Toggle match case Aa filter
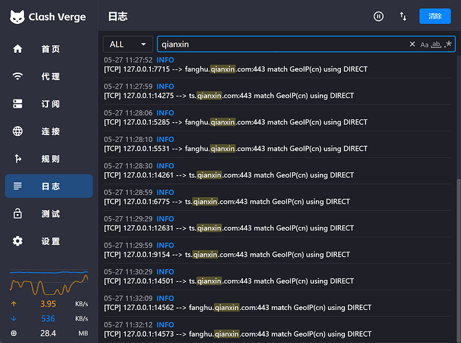 pyautogui.click(x=424, y=45)
